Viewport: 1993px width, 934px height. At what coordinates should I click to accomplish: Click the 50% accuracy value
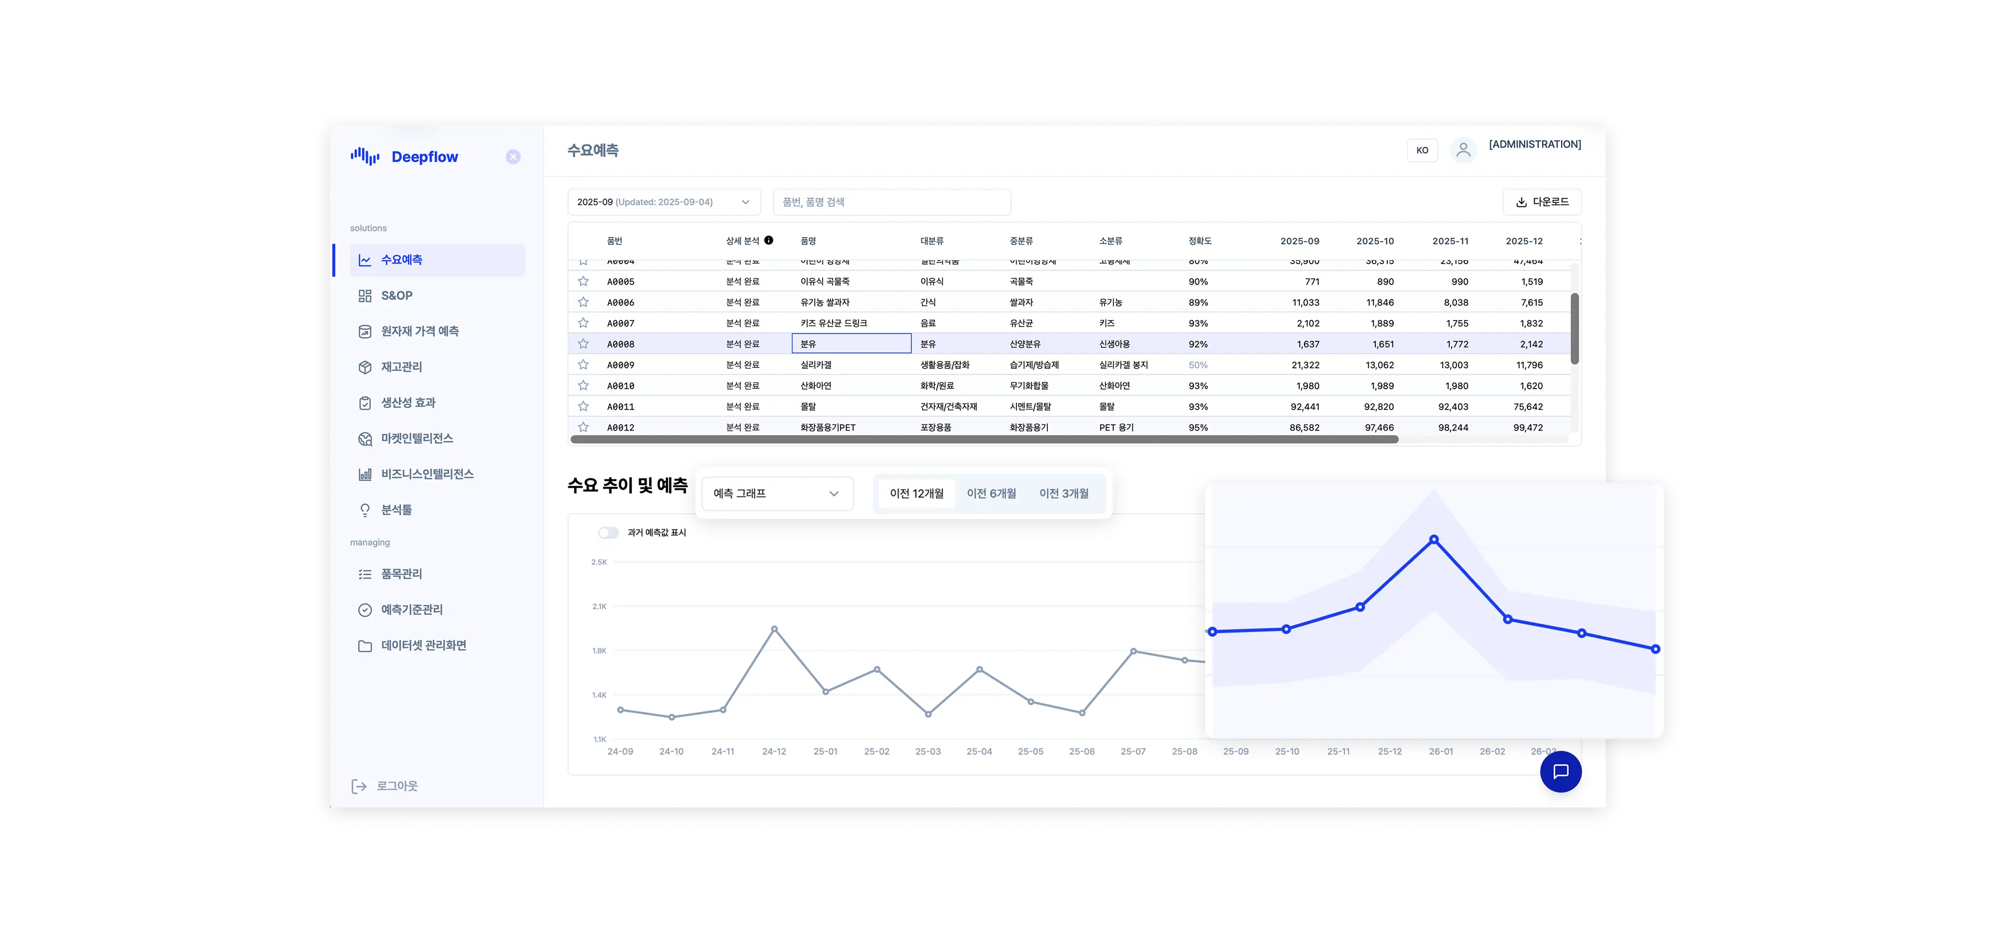(x=1198, y=365)
